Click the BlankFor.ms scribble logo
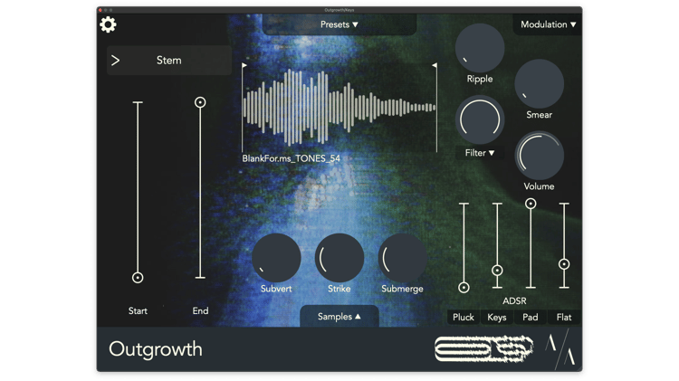This screenshot has height=381, width=679. pos(484,348)
